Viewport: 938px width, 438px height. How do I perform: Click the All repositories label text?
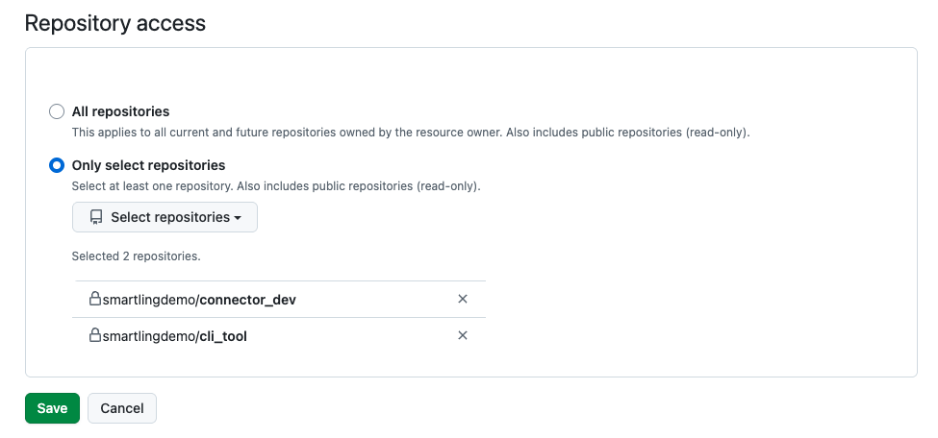tap(120, 111)
